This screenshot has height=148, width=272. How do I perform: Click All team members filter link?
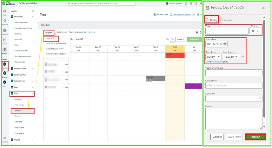88,32
